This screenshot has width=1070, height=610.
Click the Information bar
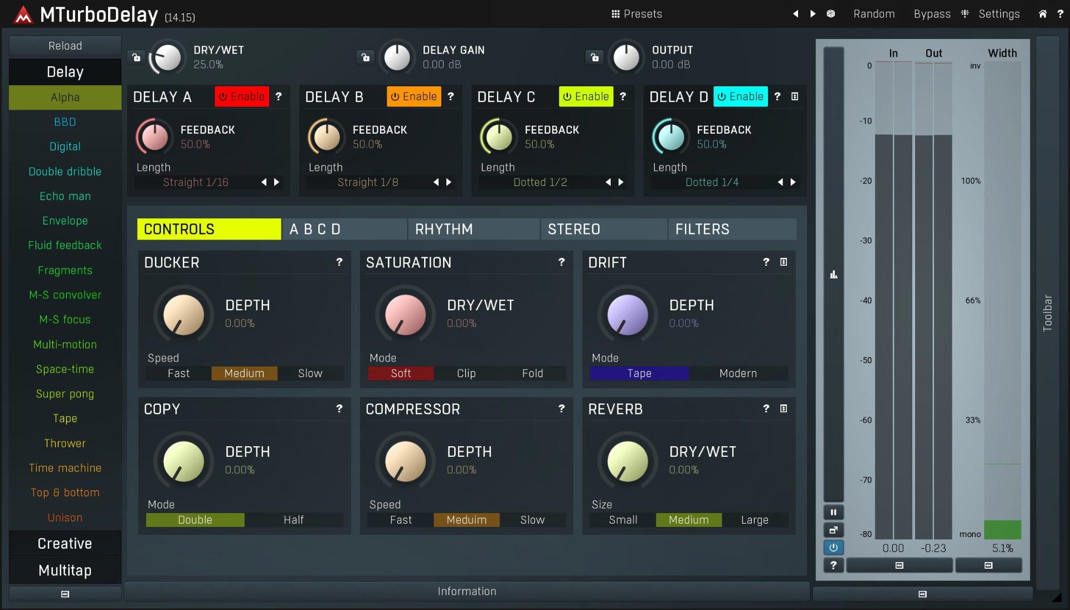pyautogui.click(x=467, y=592)
